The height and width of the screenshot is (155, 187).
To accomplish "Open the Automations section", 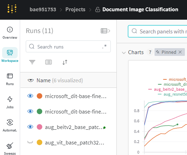I will click(x=10, y=126).
